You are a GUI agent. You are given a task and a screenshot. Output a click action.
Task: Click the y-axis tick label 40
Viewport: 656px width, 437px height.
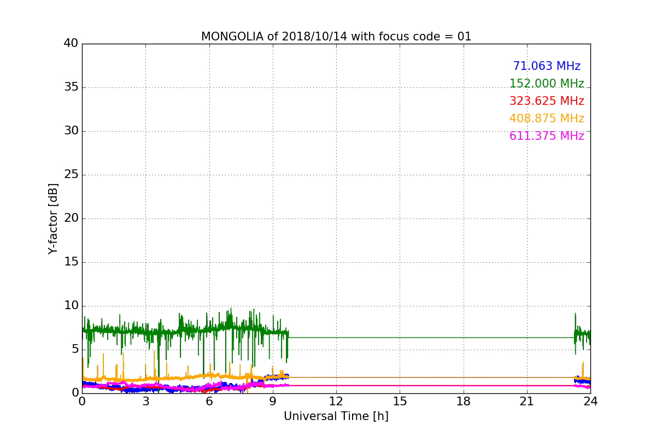tap(71, 44)
